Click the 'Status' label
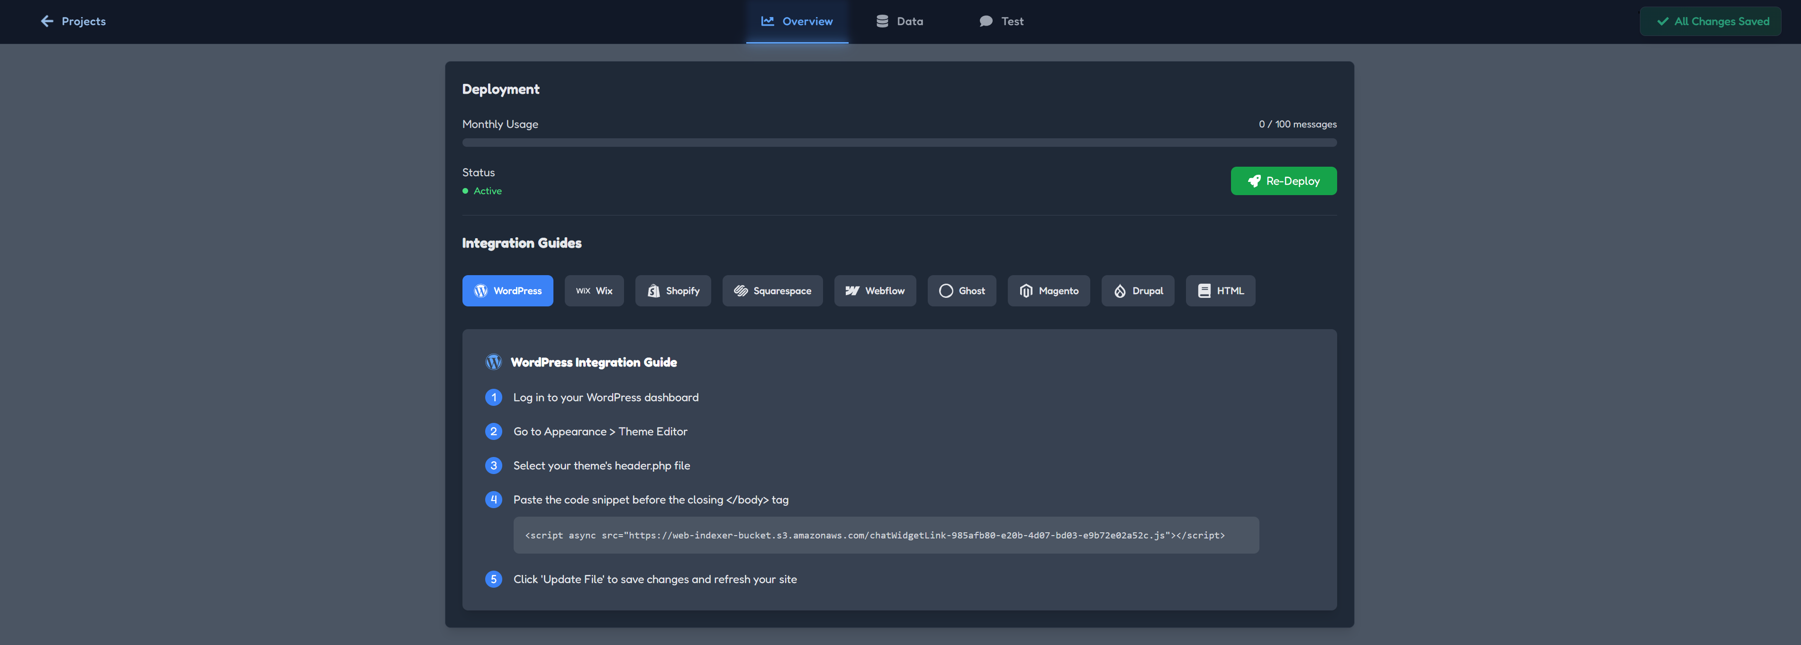This screenshot has width=1801, height=645. (x=478, y=172)
